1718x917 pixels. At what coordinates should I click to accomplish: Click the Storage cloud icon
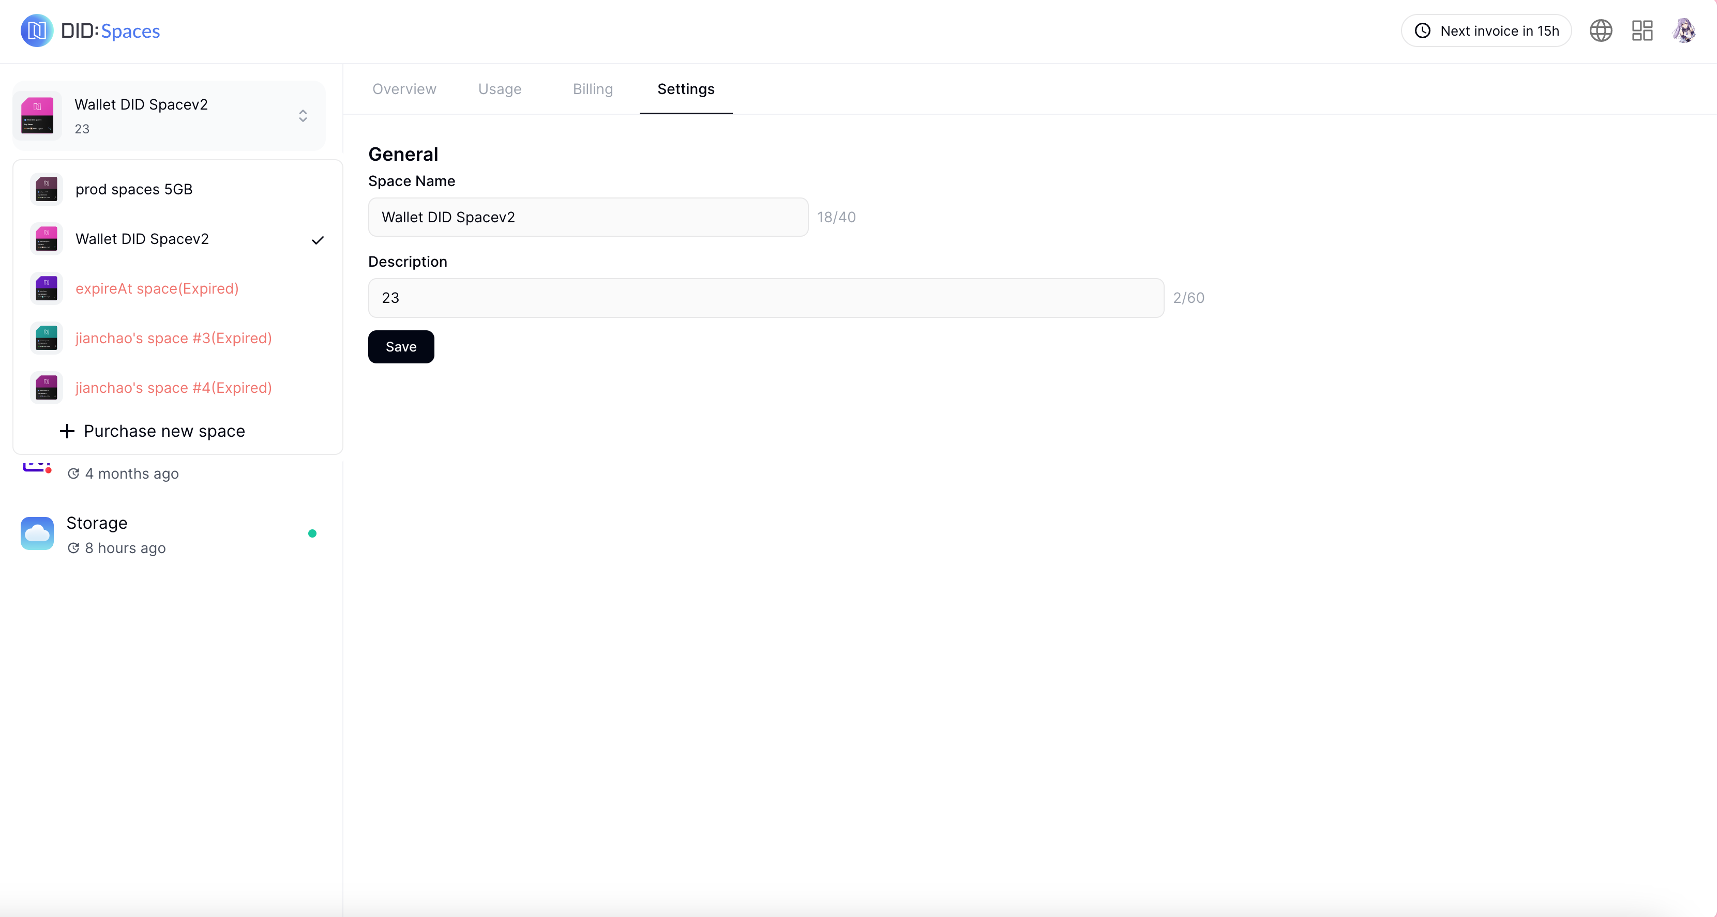click(37, 533)
